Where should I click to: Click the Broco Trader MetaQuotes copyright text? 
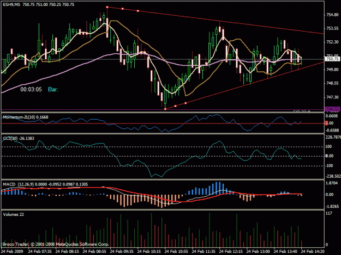(56, 244)
